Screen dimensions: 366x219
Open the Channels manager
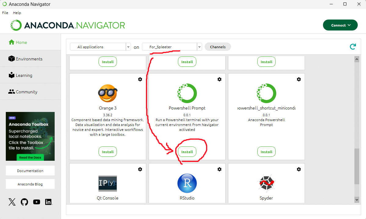click(218, 47)
